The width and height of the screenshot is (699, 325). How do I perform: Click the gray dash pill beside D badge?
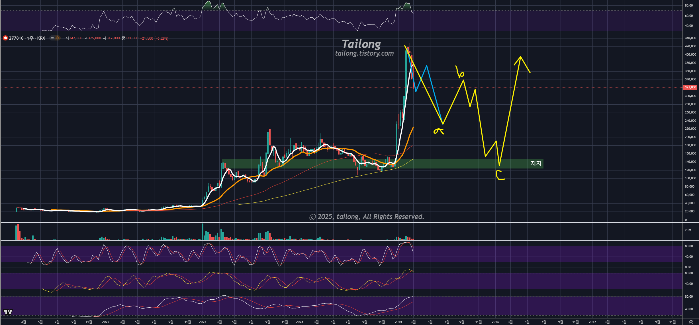[52, 38]
